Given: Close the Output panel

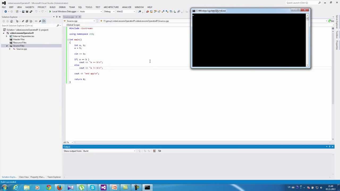Looking at the screenshot, I should tap(332, 146).
